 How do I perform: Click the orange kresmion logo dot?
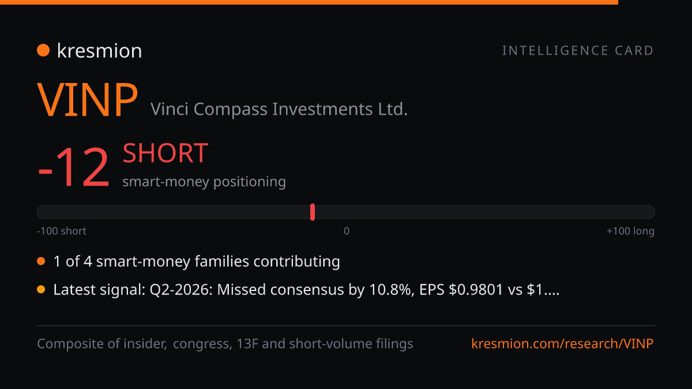coord(43,51)
